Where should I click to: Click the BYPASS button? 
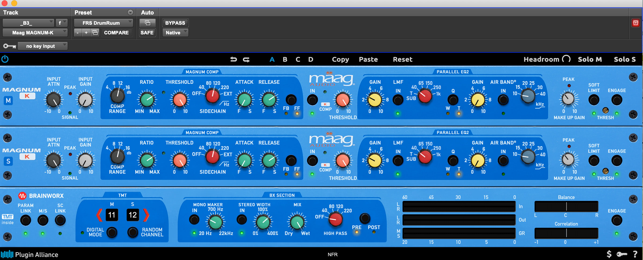(175, 23)
